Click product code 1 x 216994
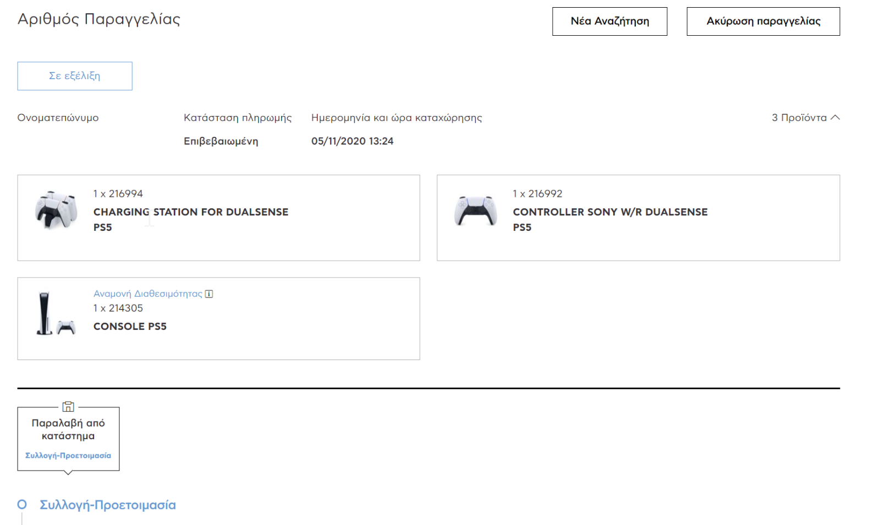 (x=118, y=194)
